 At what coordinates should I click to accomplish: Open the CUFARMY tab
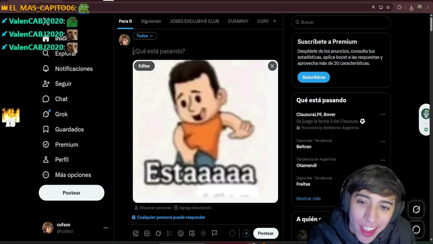coord(238,21)
